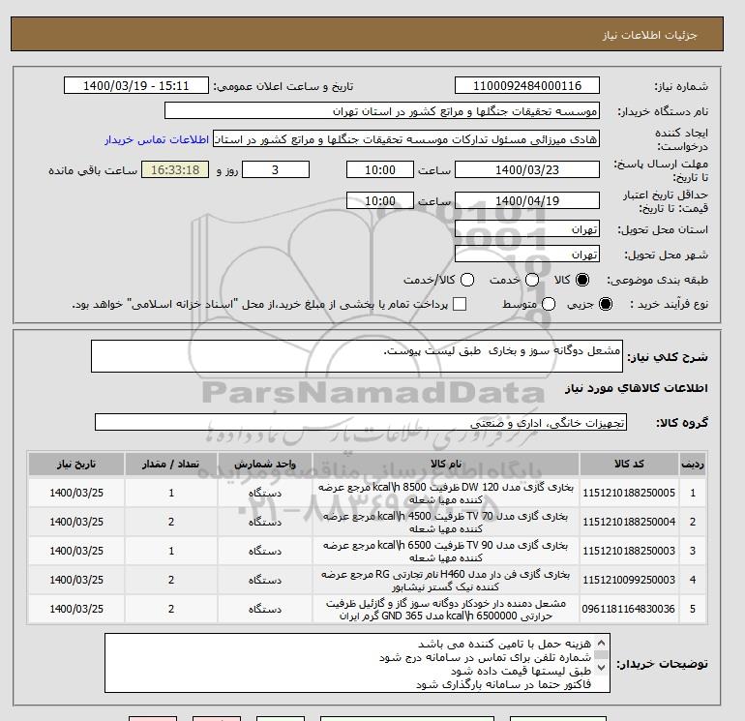Click the response deadline date 1400/03/23
This screenshot has width=745, height=721.
click(527, 169)
